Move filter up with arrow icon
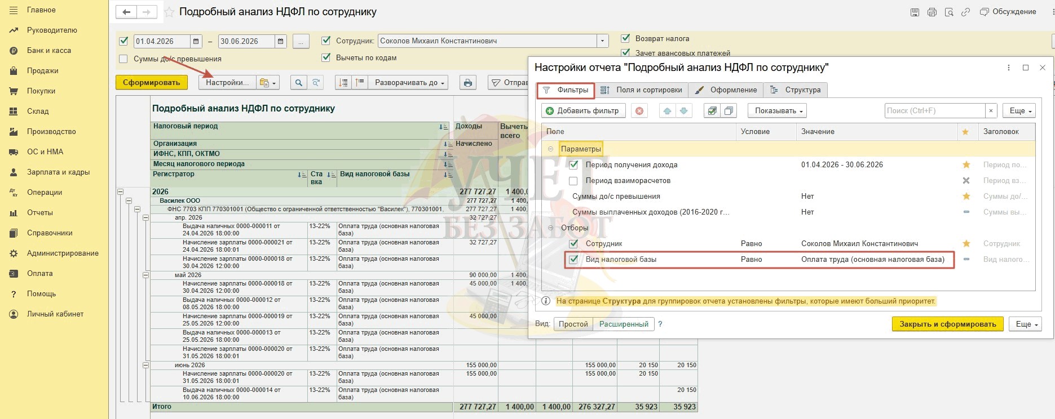 668,111
